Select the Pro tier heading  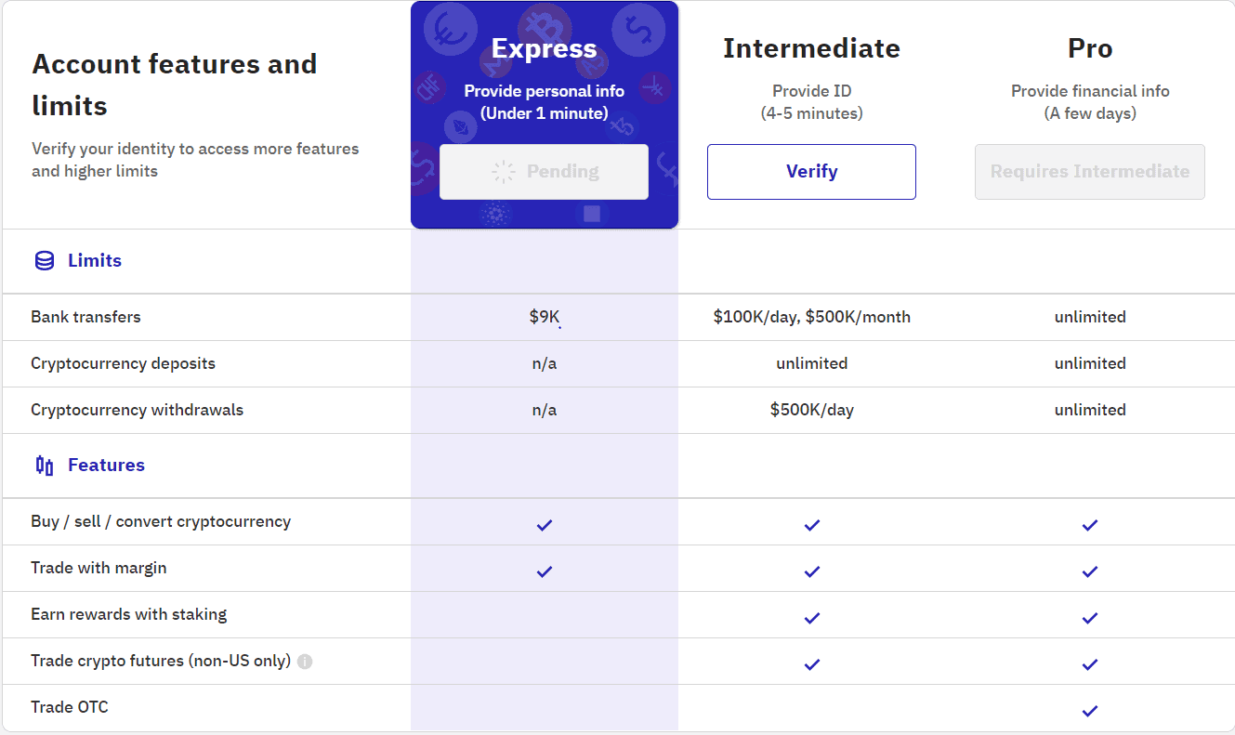1090,48
